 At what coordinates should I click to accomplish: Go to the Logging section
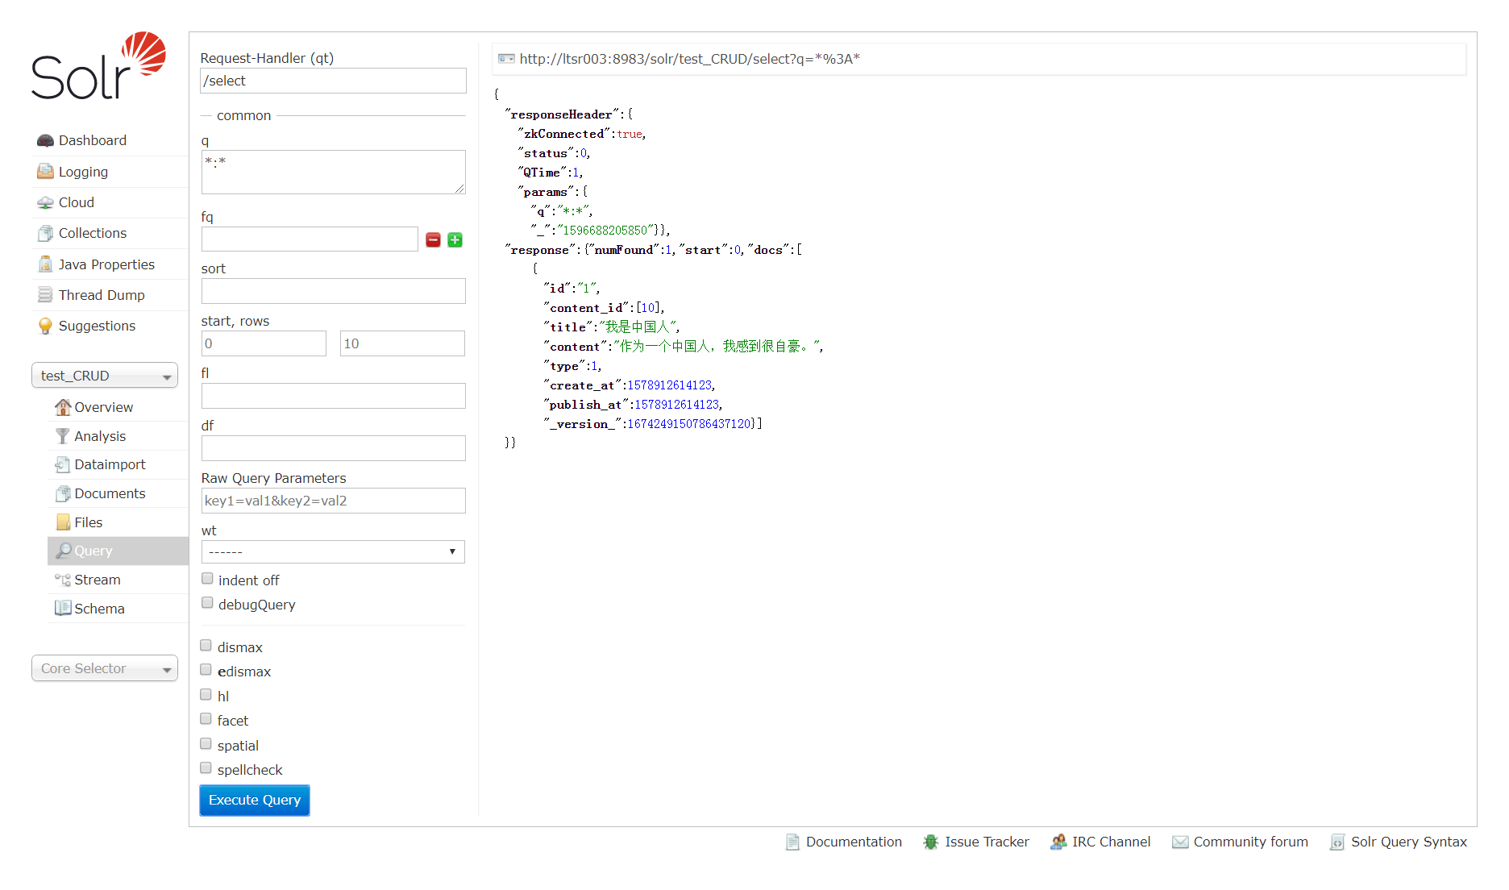point(83,172)
